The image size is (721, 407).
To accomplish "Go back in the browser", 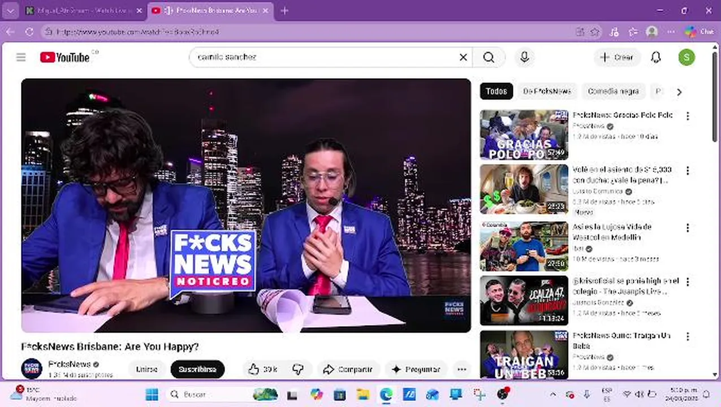I will click(x=10, y=32).
